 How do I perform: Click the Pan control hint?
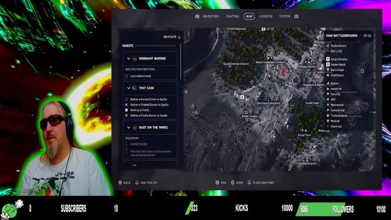coord(221,183)
